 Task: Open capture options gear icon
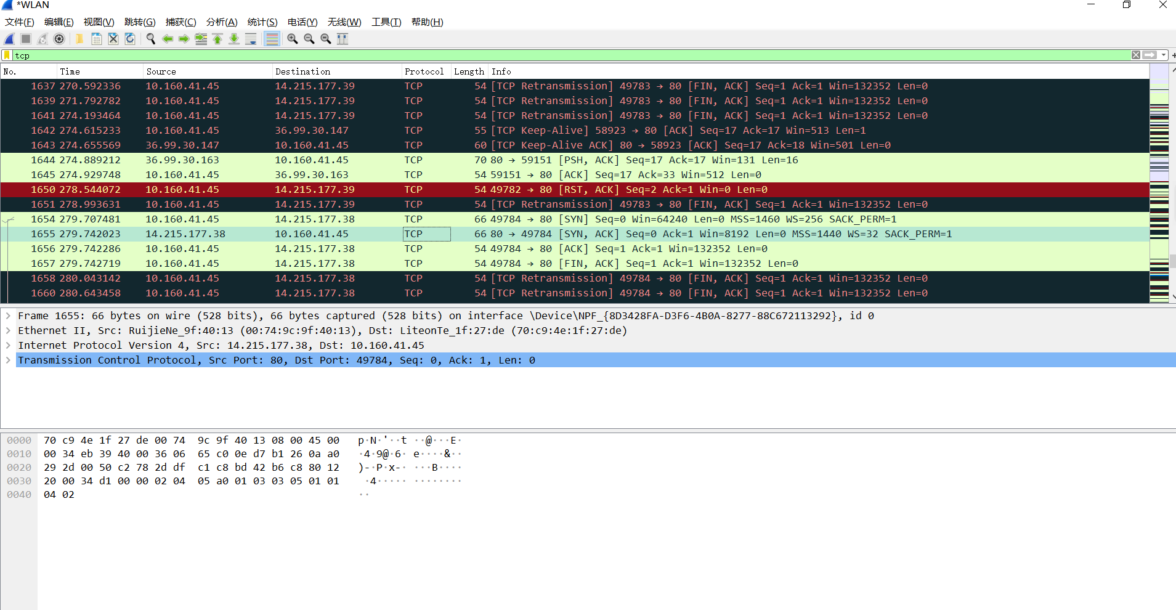pyautogui.click(x=59, y=39)
